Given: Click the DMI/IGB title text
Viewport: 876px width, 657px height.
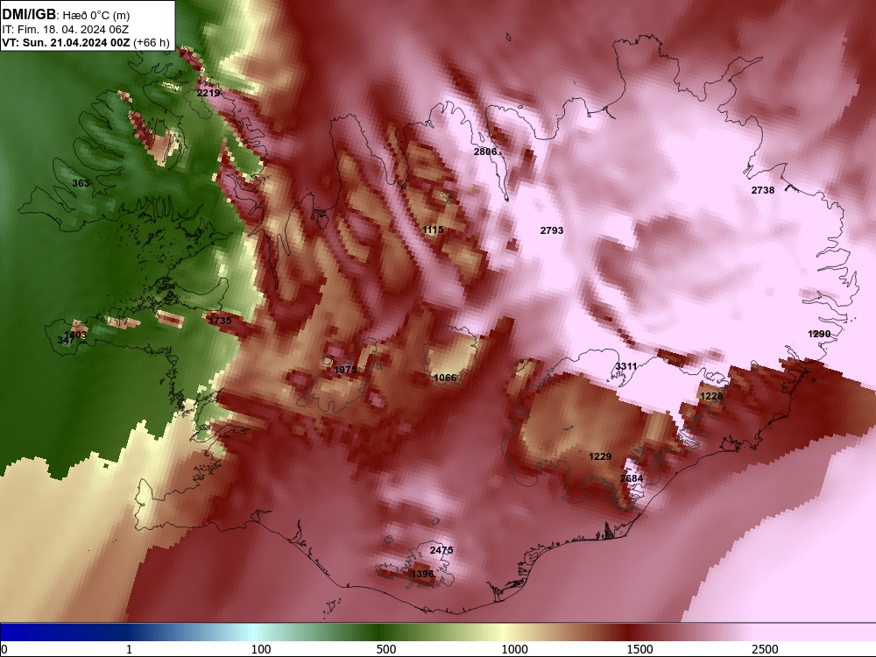Looking at the screenshot, I should tap(29, 15).
